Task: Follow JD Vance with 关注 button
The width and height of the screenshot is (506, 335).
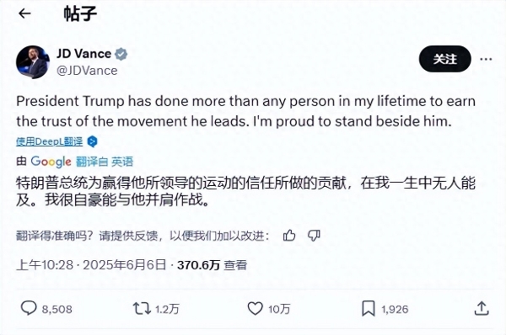Action: [x=445, y=59]
